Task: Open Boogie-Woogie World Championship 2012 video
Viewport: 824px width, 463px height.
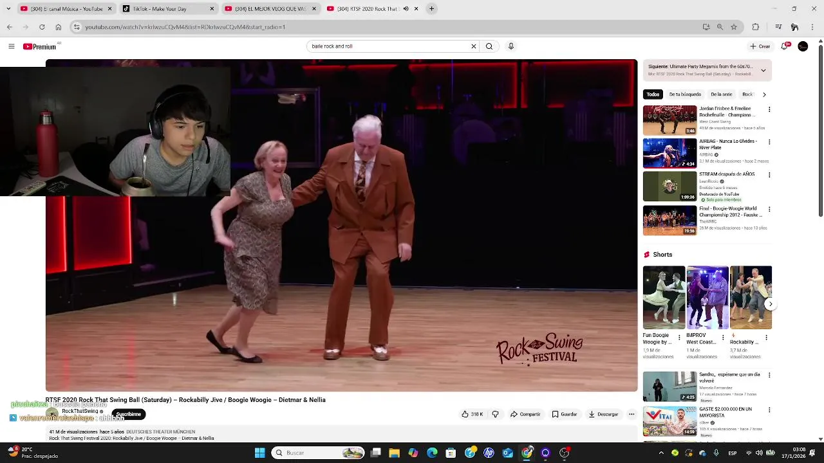Action: (669, 221)
